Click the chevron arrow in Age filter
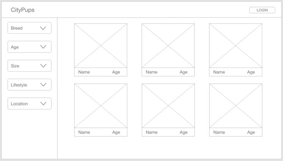This screenshot has height=161, width=283. tap(43, 47)
